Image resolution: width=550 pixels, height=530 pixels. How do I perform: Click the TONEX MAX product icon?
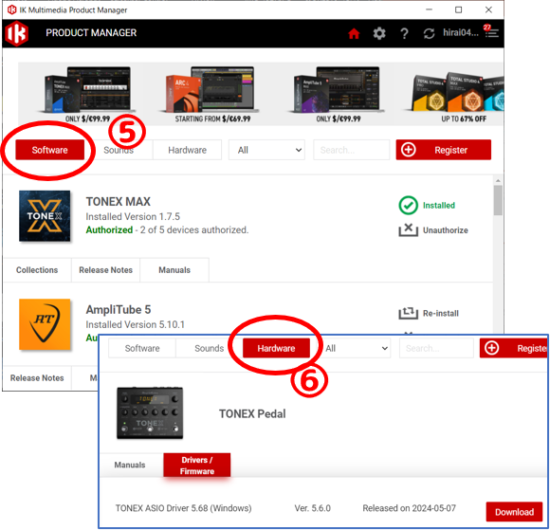coord(45,216)
